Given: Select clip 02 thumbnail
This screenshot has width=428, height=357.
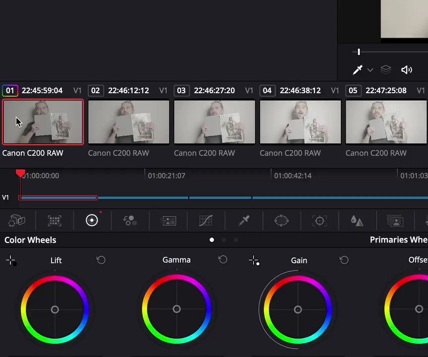Looking at the screenshot, I should (129, 122).
